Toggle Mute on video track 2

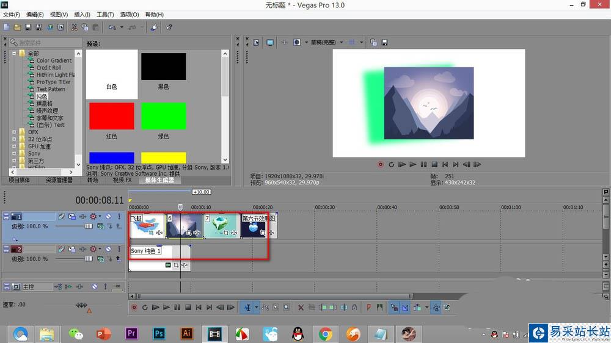click(108, 249)
